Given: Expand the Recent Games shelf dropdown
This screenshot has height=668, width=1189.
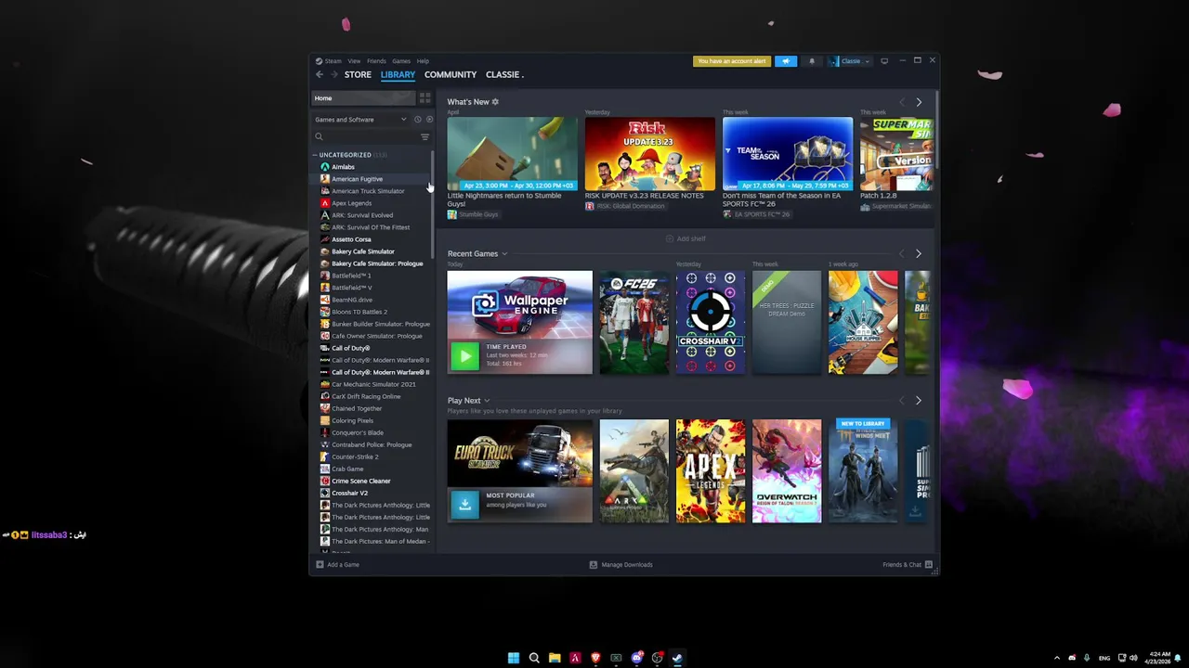Looking at the screenshot, I should click(x=504, y=254).
